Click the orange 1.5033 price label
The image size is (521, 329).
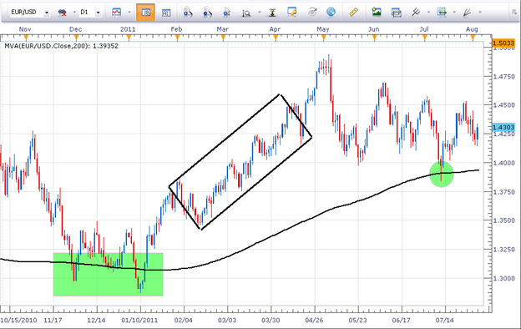coord(503,43)
